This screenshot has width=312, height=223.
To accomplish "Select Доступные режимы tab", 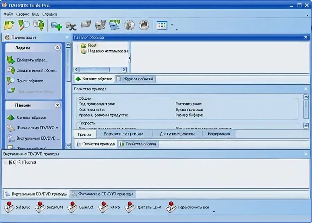I will click(x=177, y=134).
